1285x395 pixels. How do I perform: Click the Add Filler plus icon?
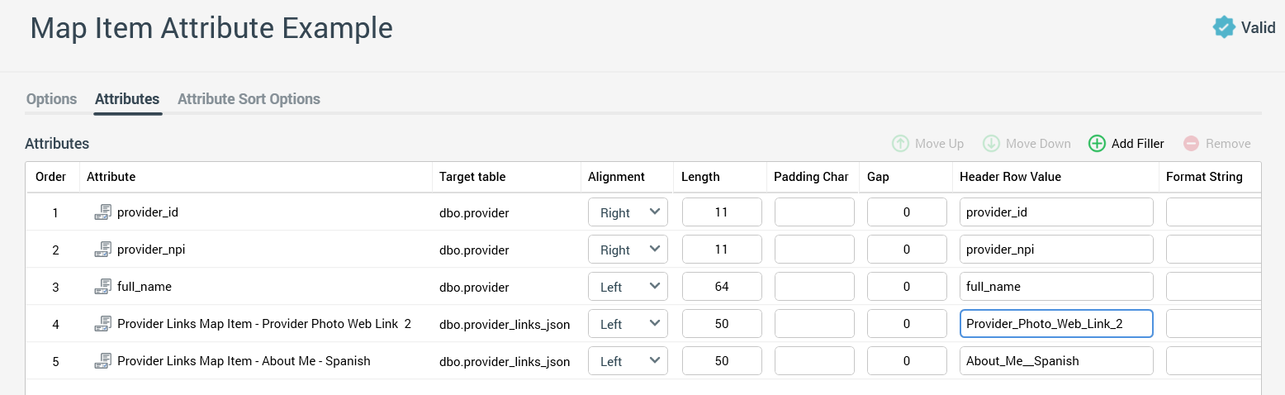[x=1097, y=144]
